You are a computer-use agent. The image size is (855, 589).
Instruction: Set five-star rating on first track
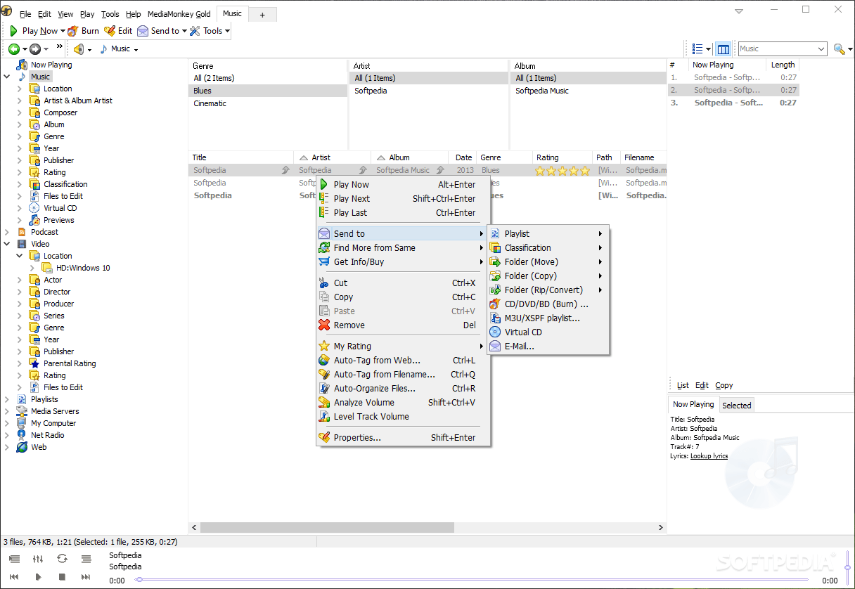pyautogui.click(x=585, y=170)
